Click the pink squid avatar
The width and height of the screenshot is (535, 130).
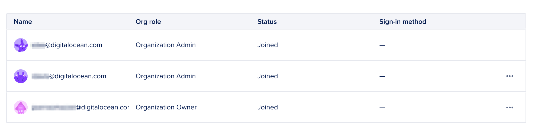tap(21, 107)
